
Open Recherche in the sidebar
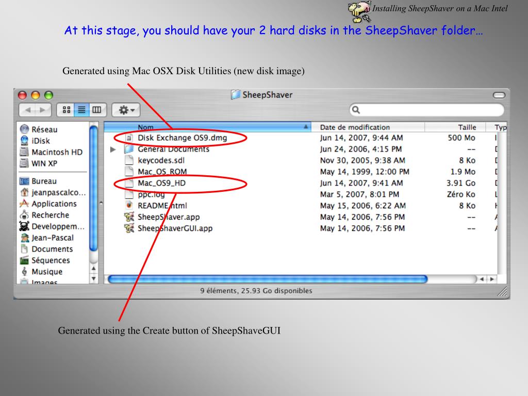[44, 215]
